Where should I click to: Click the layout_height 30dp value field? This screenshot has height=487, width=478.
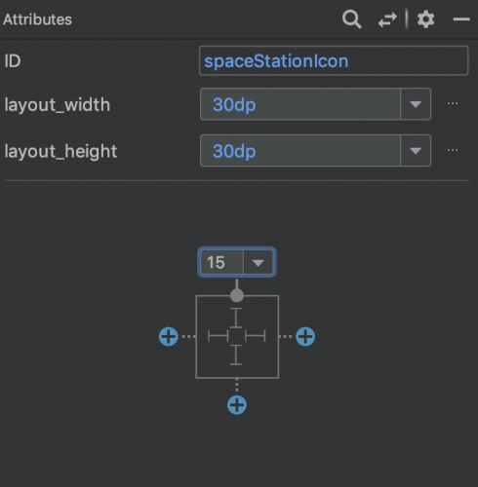[300, 151]
